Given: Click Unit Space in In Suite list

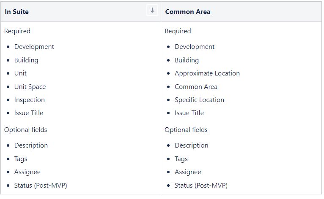Looking at the screenshot, I should (x=30, y=87).
